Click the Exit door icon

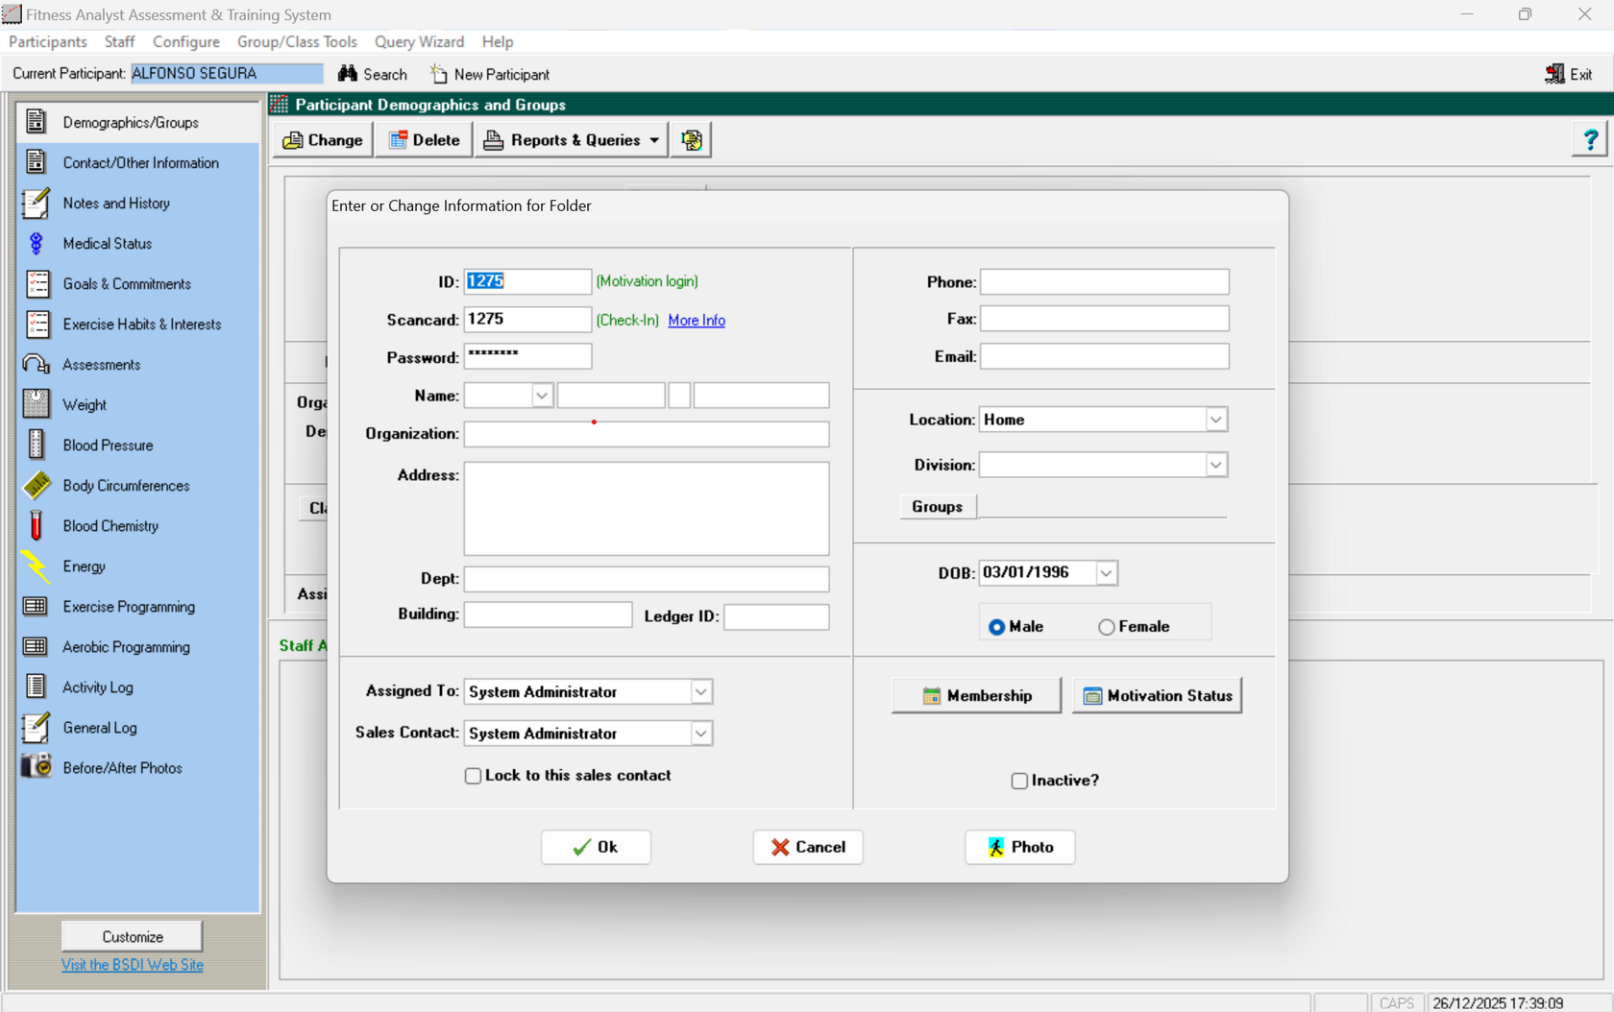1554,74
